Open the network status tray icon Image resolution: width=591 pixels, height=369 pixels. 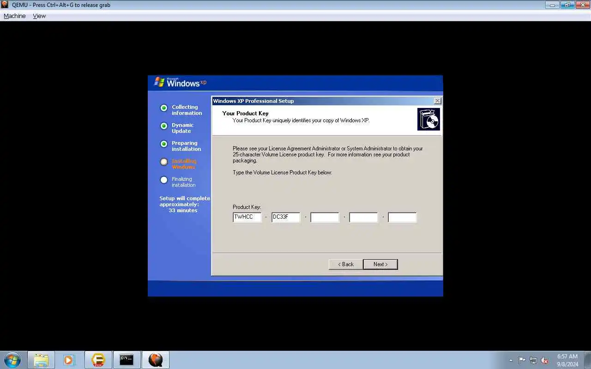click(533, 360)
